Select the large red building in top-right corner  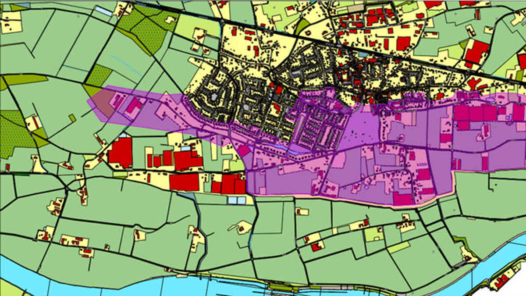476,51
